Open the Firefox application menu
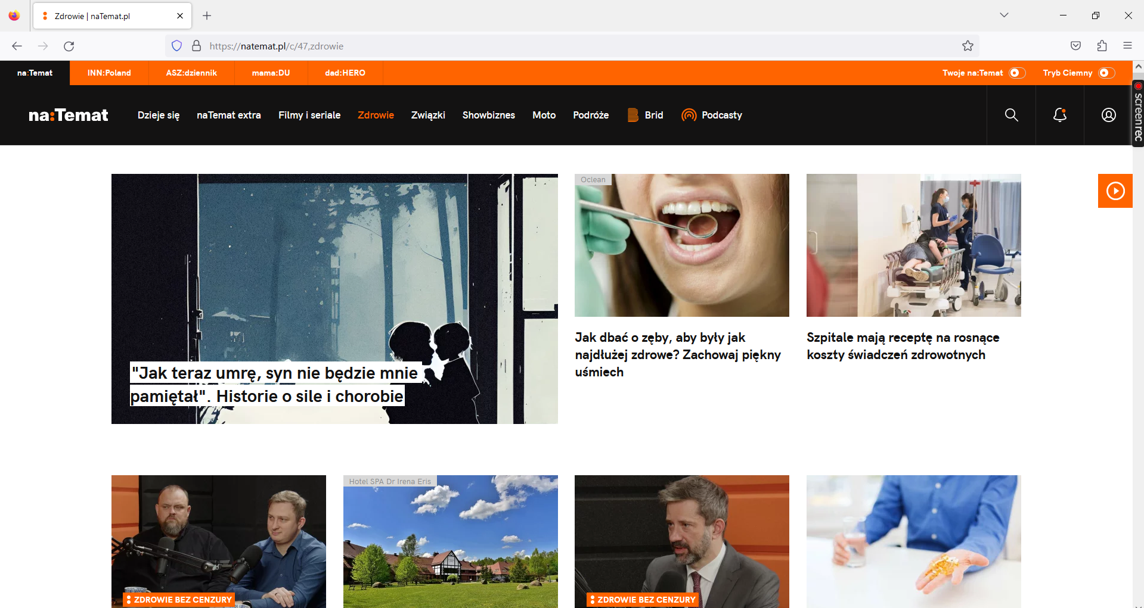1144x608 pixels. (1128, 46)
